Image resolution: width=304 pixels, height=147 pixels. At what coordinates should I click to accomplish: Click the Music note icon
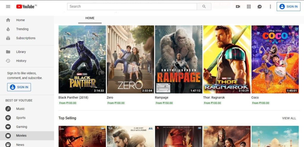coord(8,109)
